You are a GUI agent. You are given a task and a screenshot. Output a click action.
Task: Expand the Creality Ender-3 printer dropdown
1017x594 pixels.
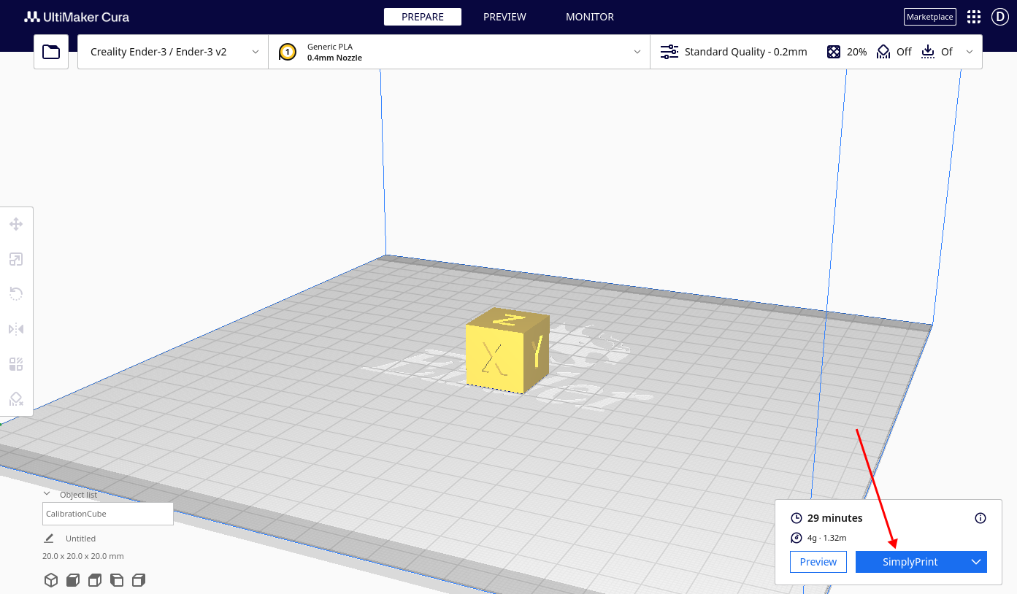pyautogui.click(x=173, y=52)
